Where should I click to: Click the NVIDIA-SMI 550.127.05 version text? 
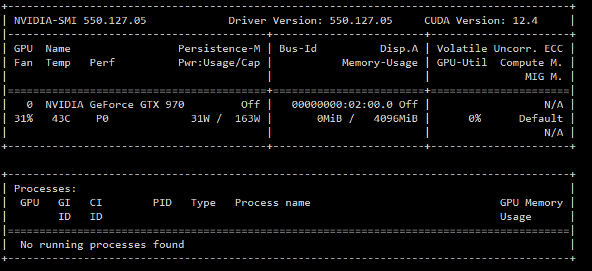click(80, 20)
